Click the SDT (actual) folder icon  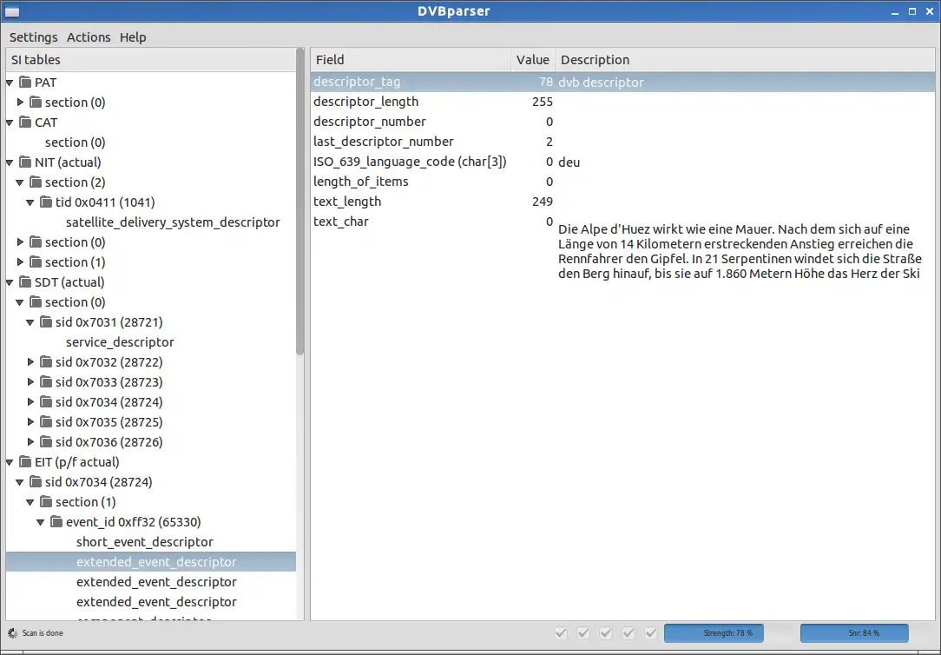tap(24, 281)
